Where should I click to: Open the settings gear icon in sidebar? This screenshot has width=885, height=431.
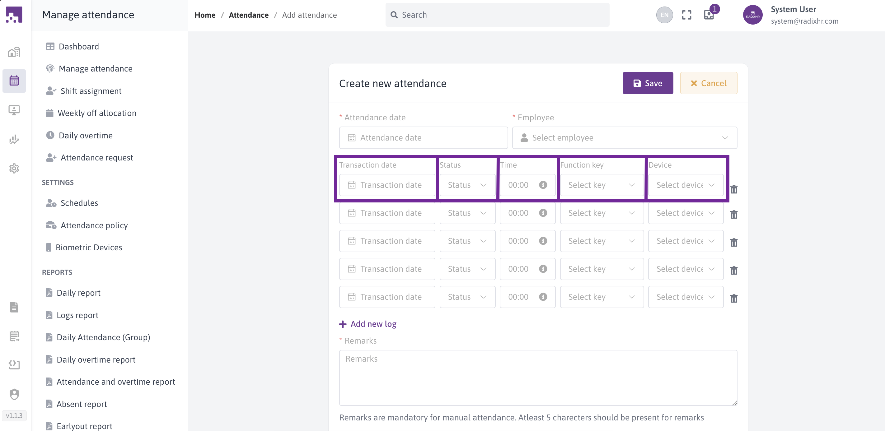[14, 168]
